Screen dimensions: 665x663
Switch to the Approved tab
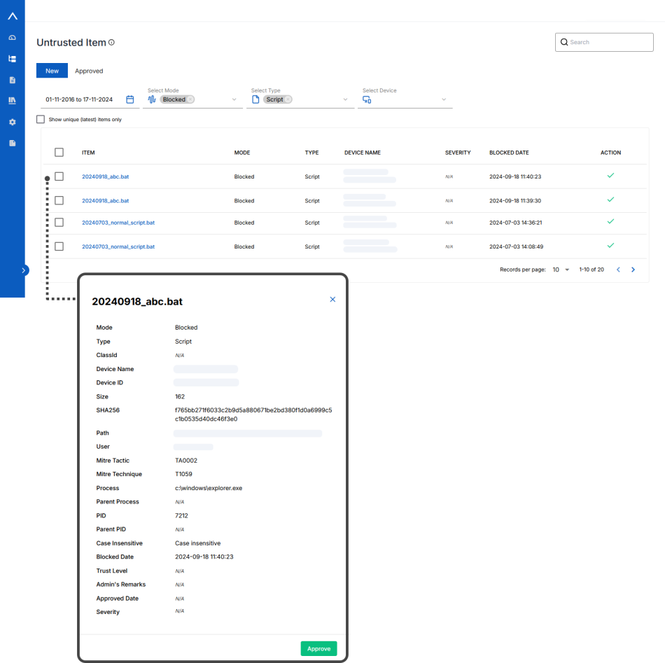coord(89,71)
